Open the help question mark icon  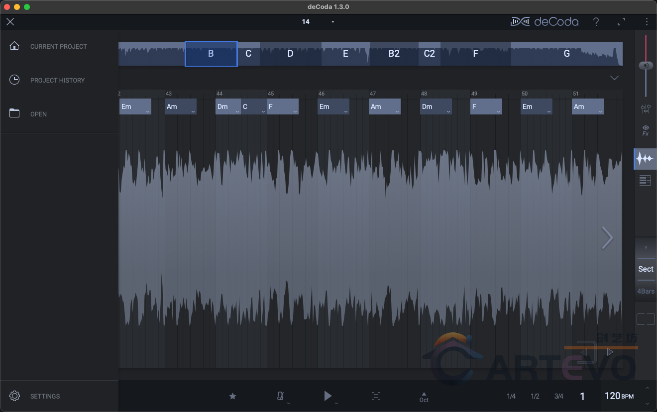[x=596, y=22]
